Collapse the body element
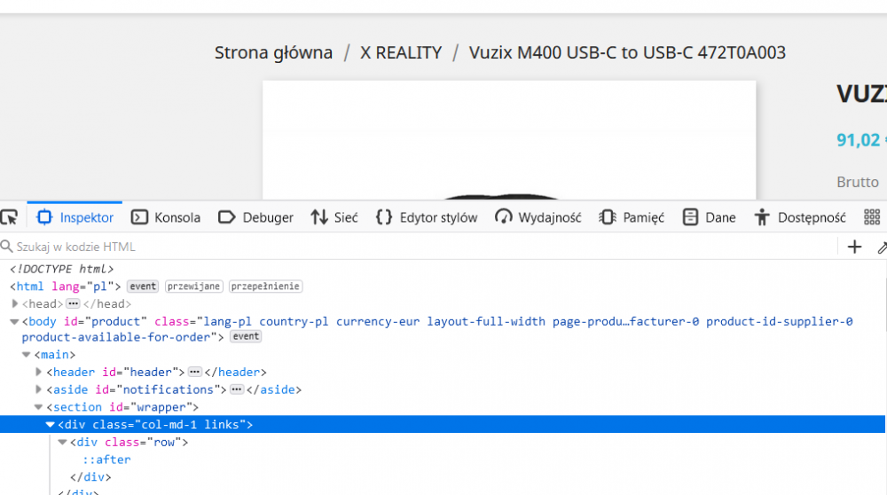The height and width of the screenshot is (495, 887). pos(15,321)
